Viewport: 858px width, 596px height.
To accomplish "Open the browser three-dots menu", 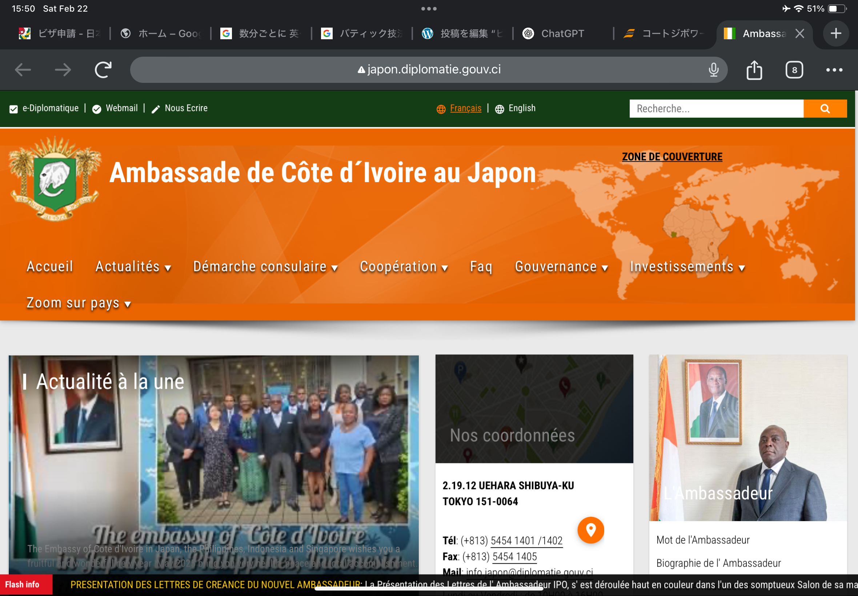I will [x=834, y=70].
